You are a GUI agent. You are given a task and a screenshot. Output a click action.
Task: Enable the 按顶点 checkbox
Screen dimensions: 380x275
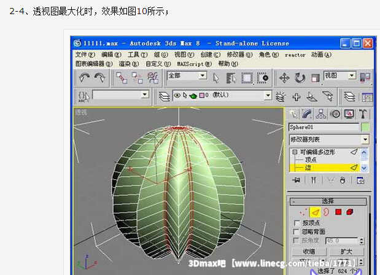[297, 223]
